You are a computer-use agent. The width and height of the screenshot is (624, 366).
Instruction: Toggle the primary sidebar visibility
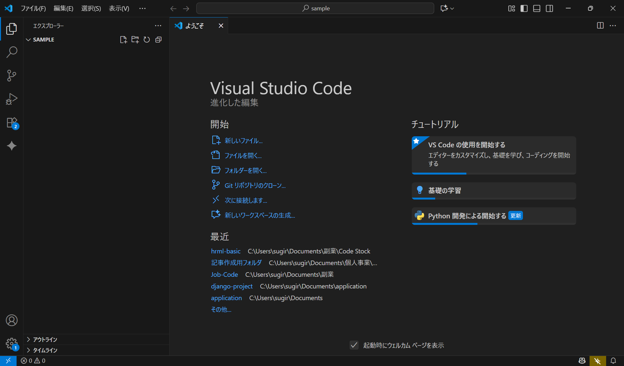click(524, 8)
